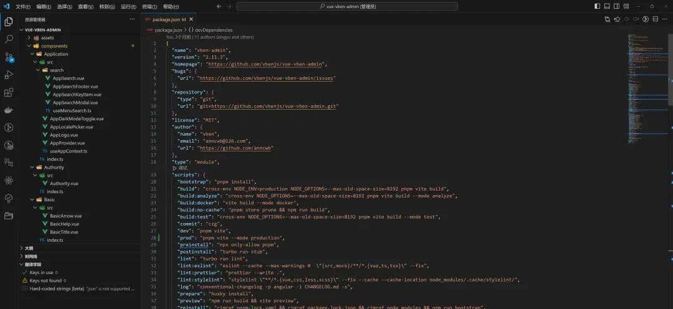The width and height of the screenshot is (673, 309).
Task: Toggle bottom panel visibility
Action: [607, 6]
